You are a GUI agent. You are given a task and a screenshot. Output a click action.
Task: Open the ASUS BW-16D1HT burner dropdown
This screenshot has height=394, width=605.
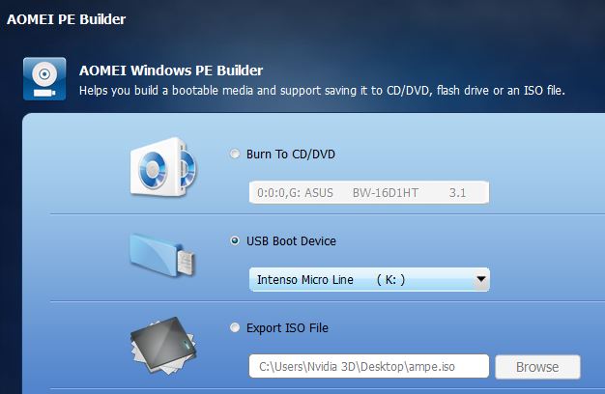369,192
